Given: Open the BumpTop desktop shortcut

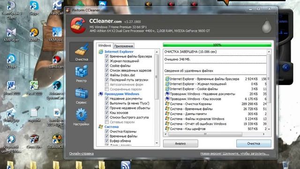Looking at the screenshot, I should (11, 115).
